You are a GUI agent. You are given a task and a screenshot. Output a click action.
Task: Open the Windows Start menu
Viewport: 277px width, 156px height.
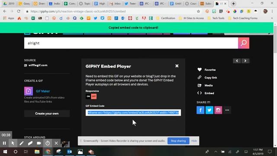tap(5, 152)
